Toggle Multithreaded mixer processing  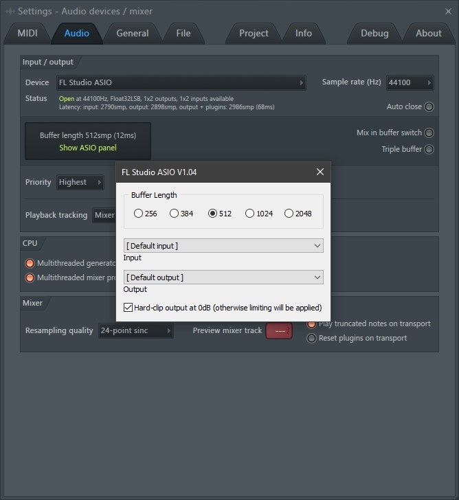pyautogui.click(x=30, y=277)
